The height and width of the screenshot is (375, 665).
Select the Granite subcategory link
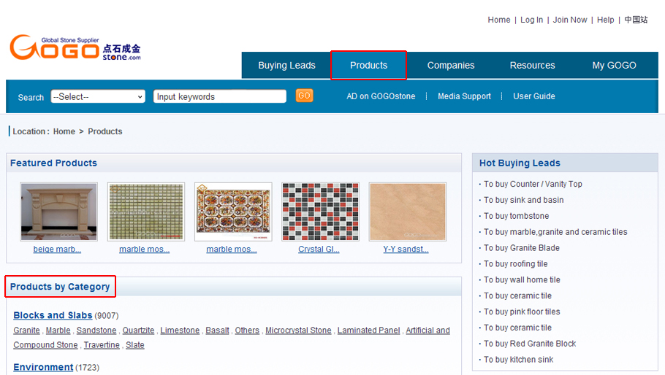(26, 330)
